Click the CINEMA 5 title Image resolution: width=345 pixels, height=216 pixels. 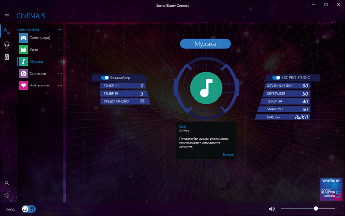[x=31, y=16]
